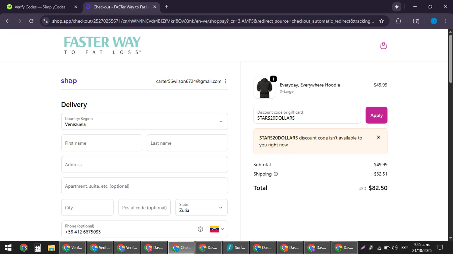
Task: Open the Windows Start menu
Action: click(x=8, y=248)
